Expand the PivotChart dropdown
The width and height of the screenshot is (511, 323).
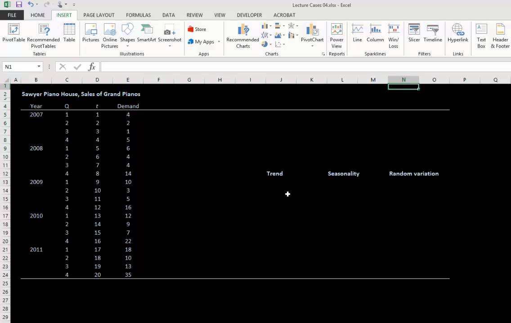pos(312,46)
